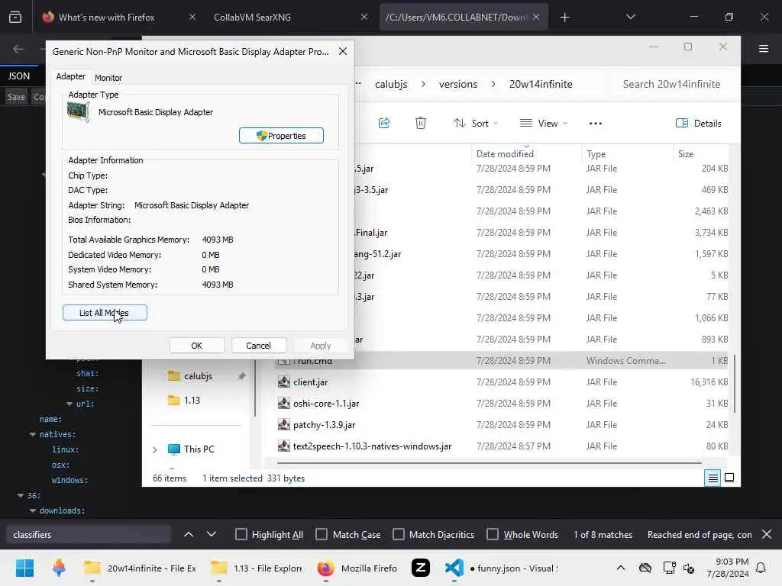Click the find bar classifiers search field
782x586 pixels.
[x=89, y=535]
